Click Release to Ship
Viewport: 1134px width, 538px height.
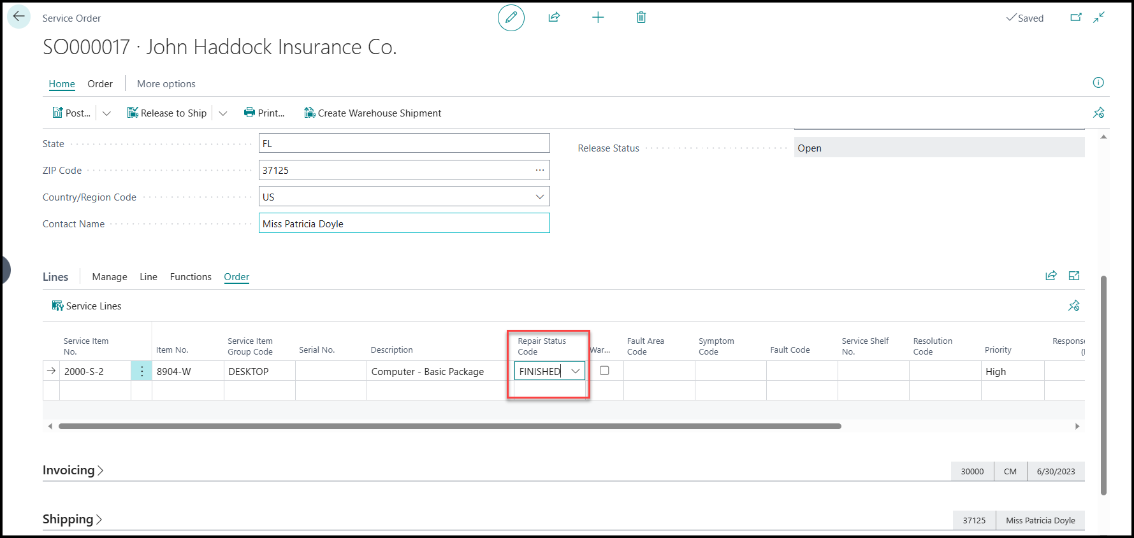click(167, 113)
